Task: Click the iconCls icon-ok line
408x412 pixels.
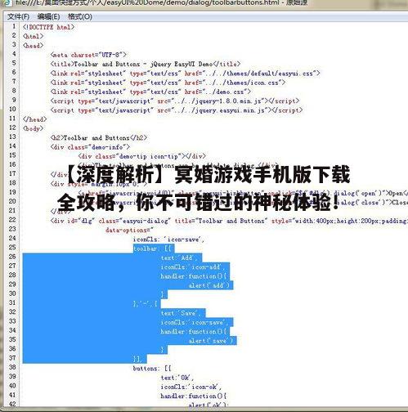Action: (191, 387)
